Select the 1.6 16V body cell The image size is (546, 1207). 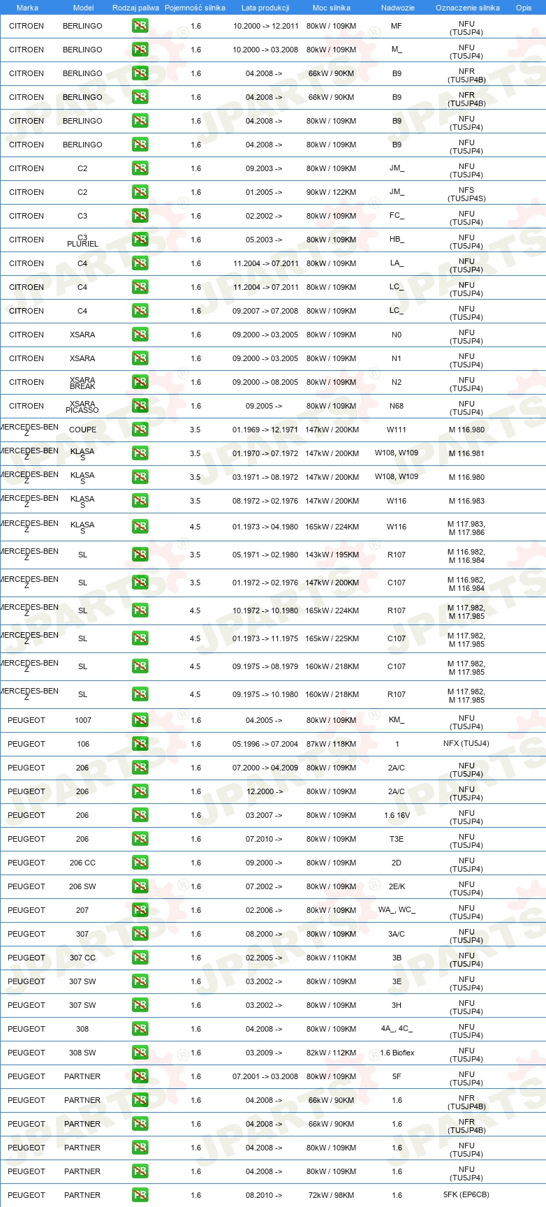(x=397, y=815)
